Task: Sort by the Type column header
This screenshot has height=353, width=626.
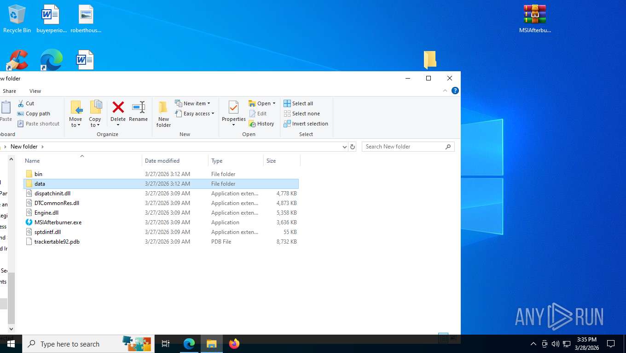Action: [x=236, y=161]
